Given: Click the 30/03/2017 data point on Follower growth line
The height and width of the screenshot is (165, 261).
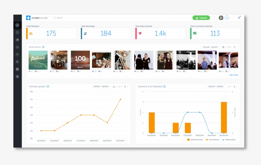Looking at the screenshot, I should 121,100.
